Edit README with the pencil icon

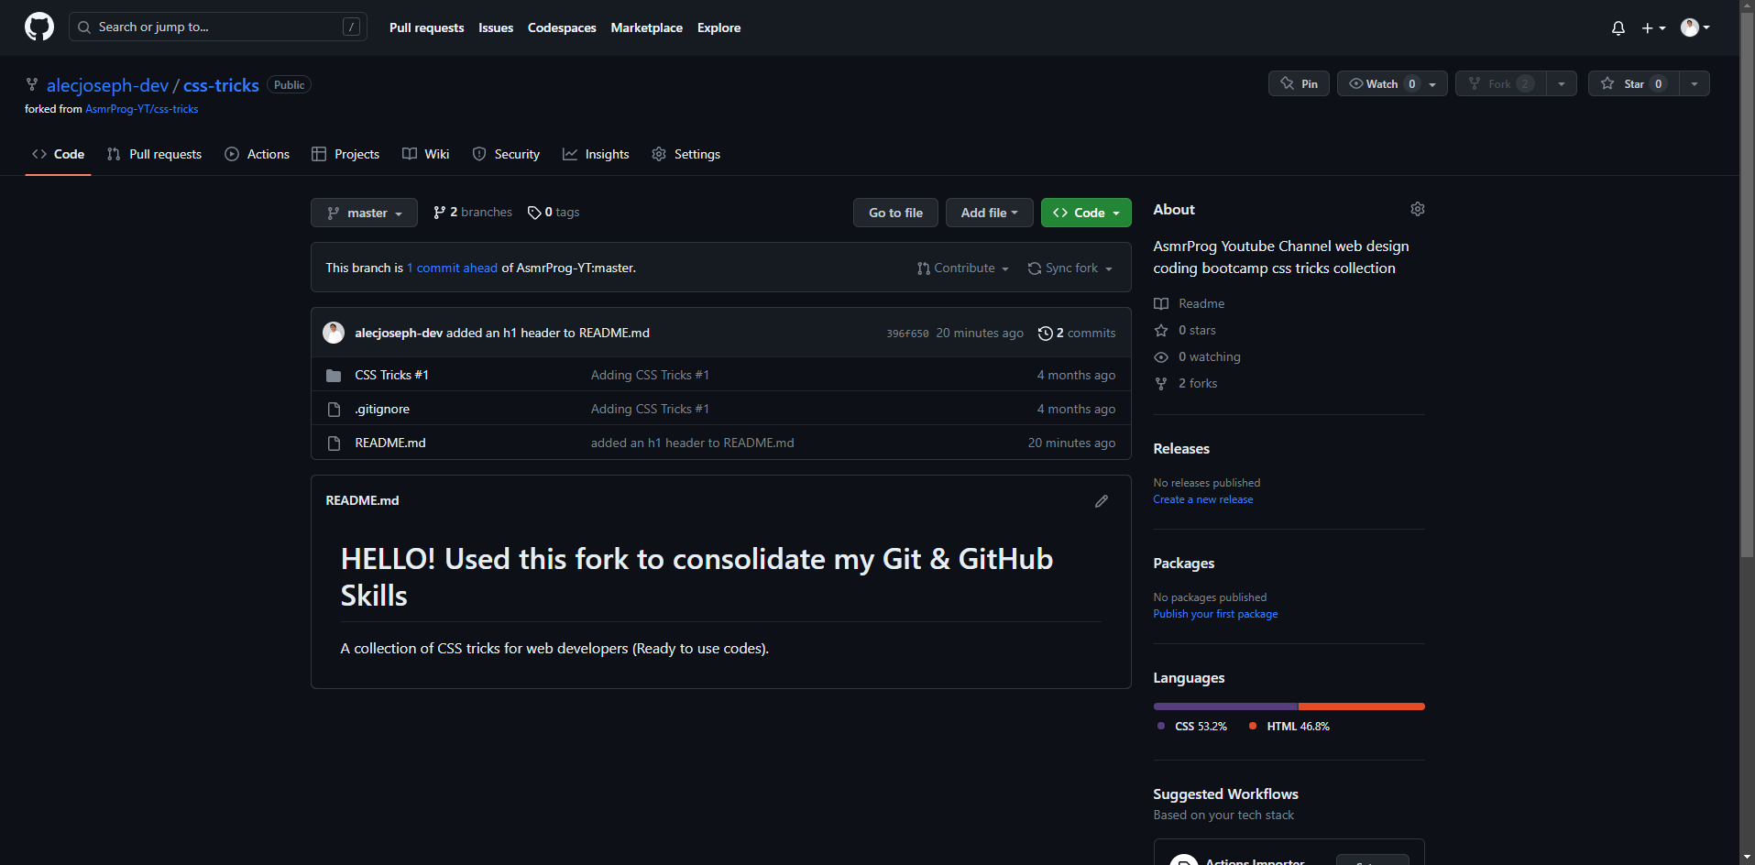point(1102,501)
